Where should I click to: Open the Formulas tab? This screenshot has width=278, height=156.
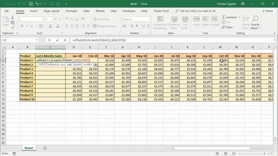pyautogui.click(x=71, y=11)
